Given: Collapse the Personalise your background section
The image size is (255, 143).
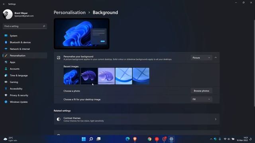Looking at the screenshot, I should point(216,58).
